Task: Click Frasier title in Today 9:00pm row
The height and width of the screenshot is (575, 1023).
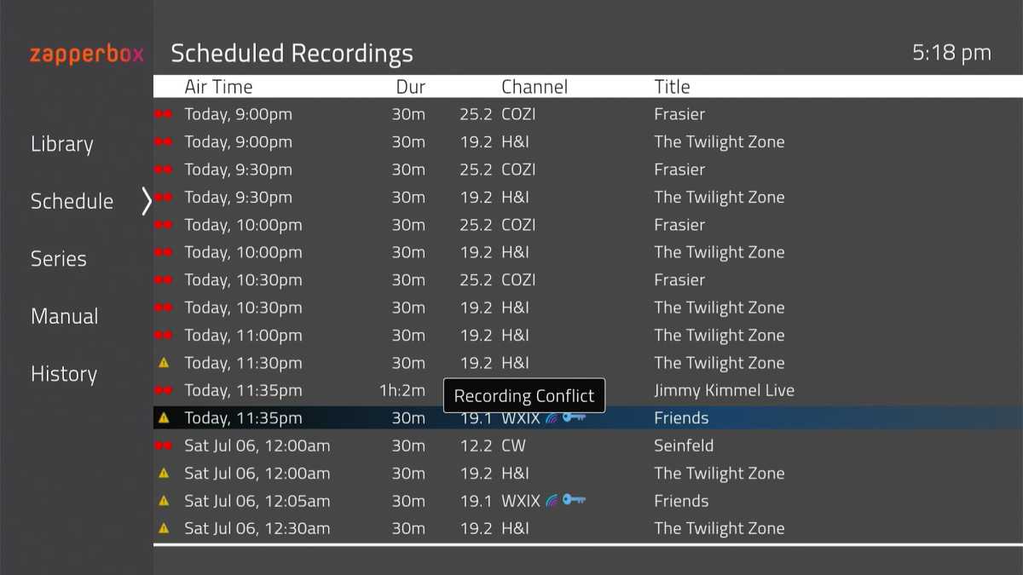Action: [679, 114]
